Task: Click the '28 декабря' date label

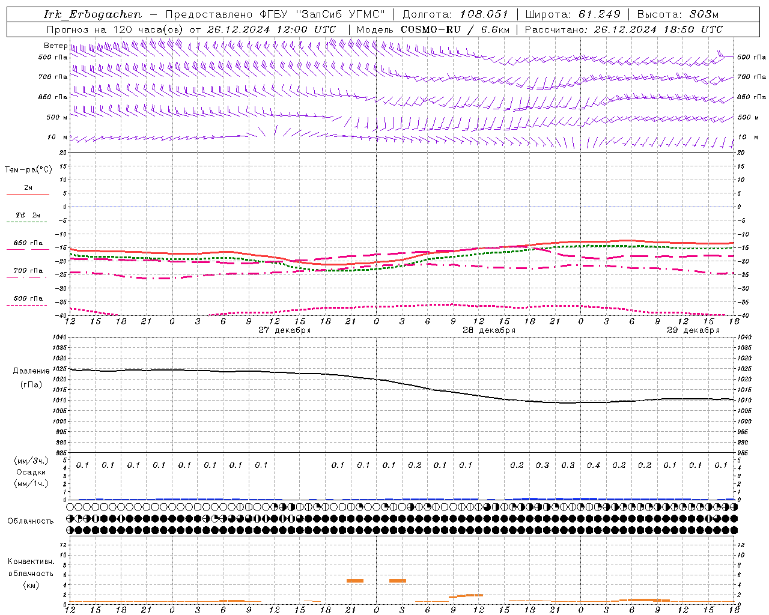Action: 489,330
